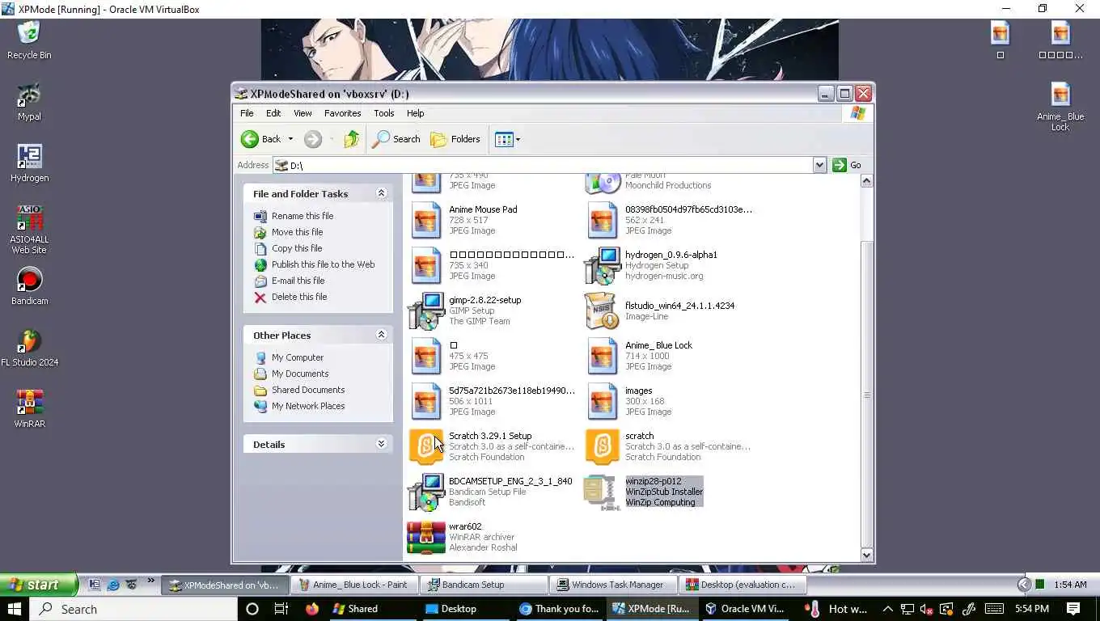The height and width of the screenshot is (621, 1100).
Task: Switch to Windows Task Manager taskbar button
Action: [x=615, y=585]
